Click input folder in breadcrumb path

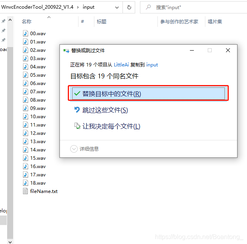88,7
